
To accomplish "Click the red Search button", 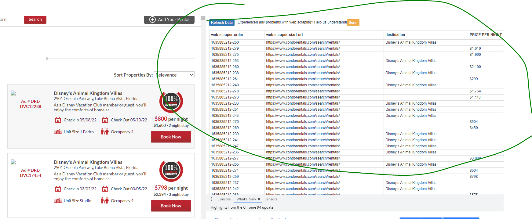I will point(35,20).
